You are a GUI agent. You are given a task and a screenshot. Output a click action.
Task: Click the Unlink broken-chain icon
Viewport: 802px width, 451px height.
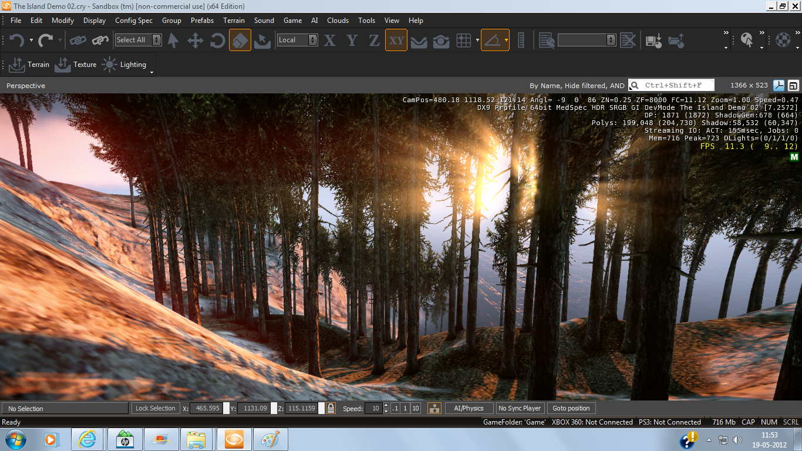(x=100, y=40)
